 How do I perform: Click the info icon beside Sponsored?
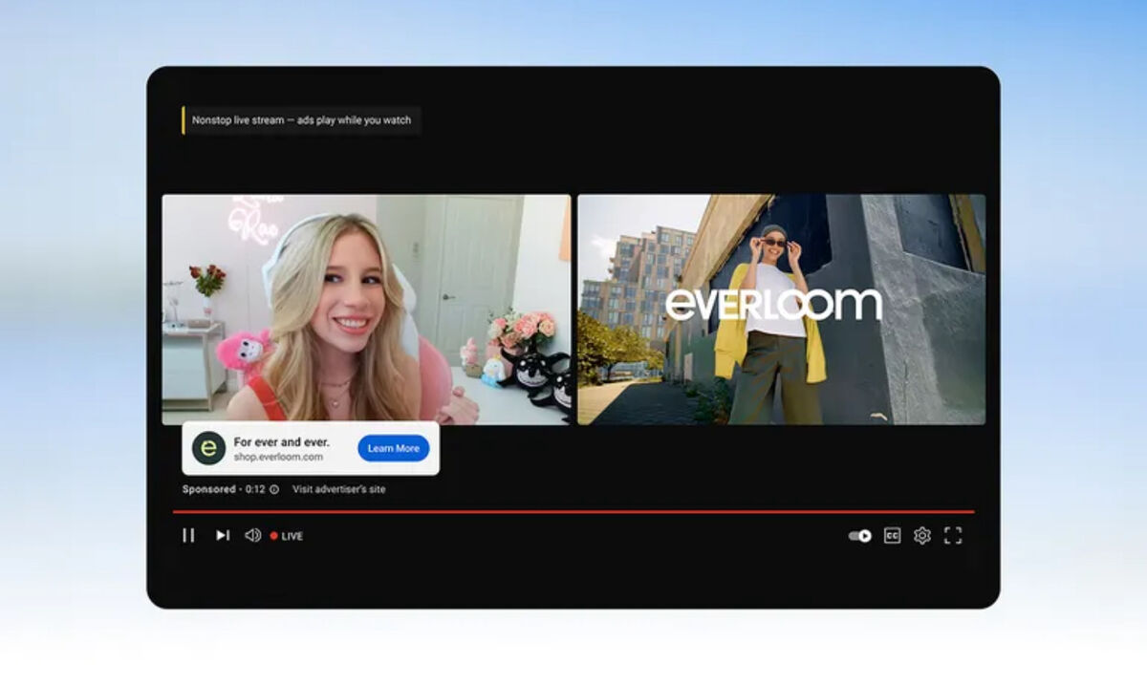[274, 489]
